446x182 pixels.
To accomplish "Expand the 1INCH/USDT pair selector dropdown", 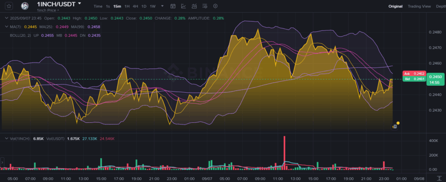I will [79, 3].
